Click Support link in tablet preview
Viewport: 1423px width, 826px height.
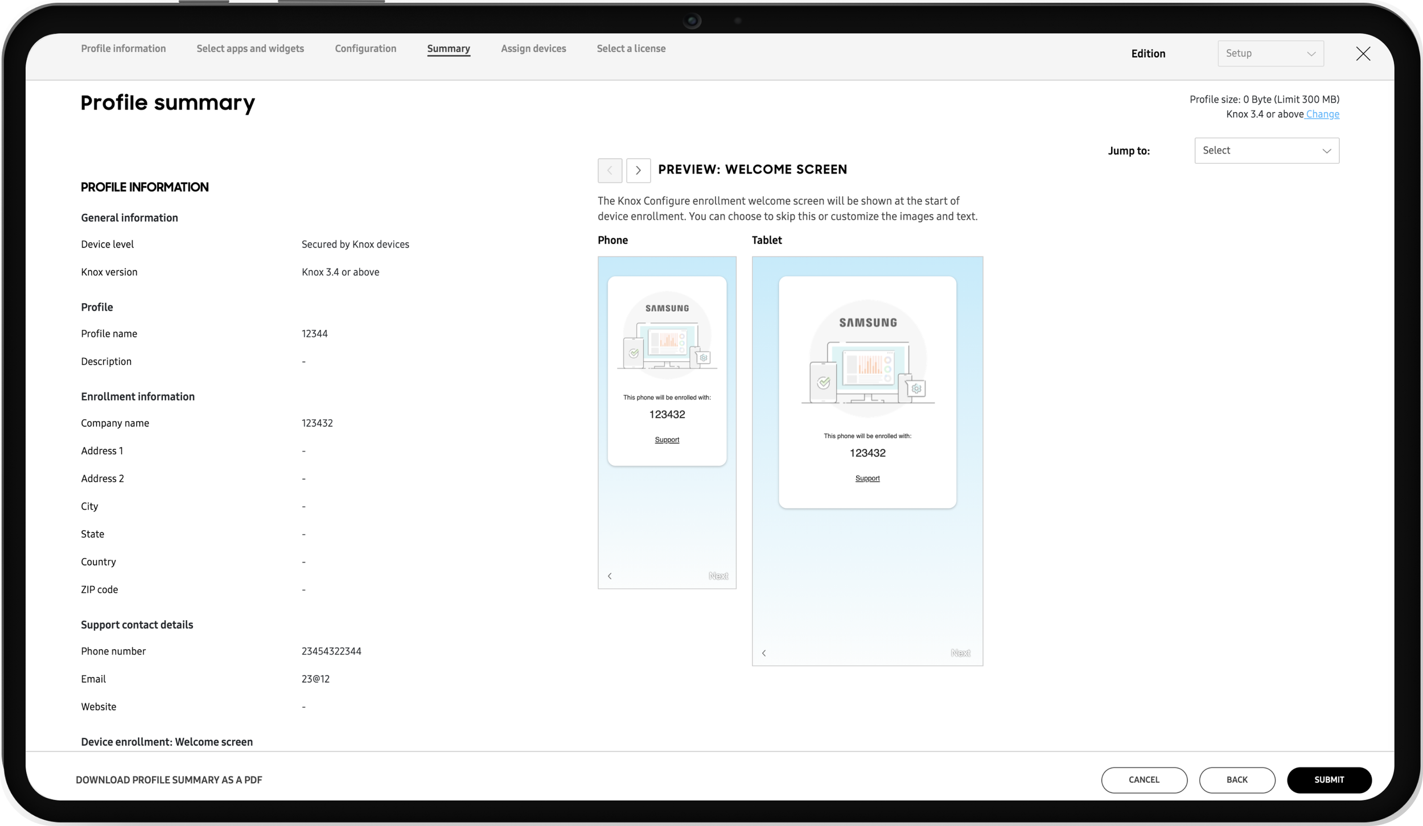(x=867, y=478)
